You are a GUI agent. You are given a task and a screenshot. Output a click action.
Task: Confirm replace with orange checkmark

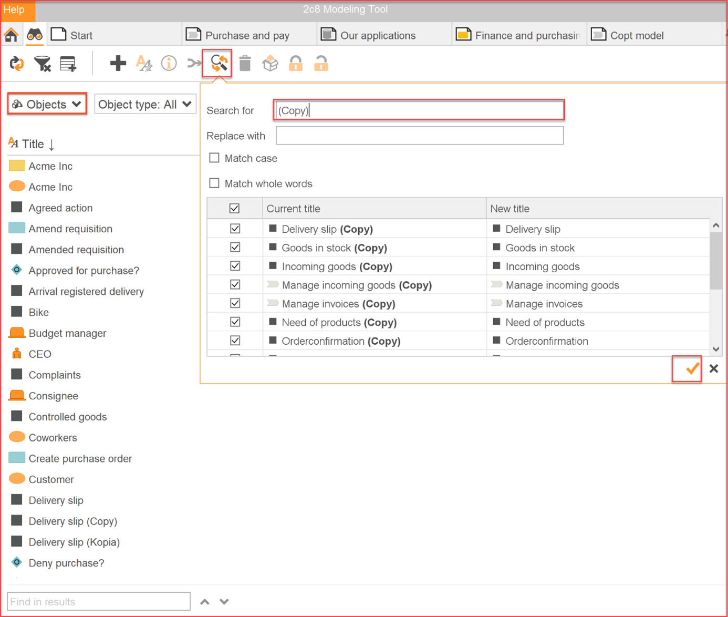(x=691, y=368)
